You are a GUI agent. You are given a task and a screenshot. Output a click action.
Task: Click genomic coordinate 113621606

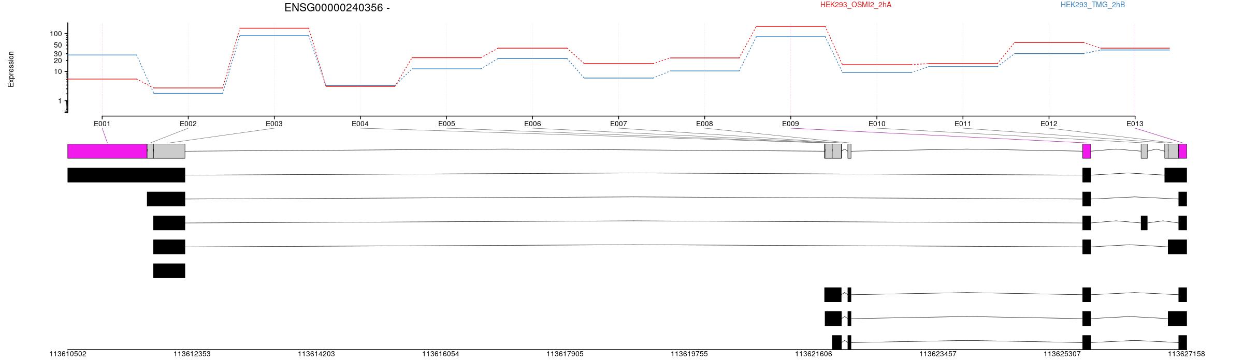coord(814,354)
